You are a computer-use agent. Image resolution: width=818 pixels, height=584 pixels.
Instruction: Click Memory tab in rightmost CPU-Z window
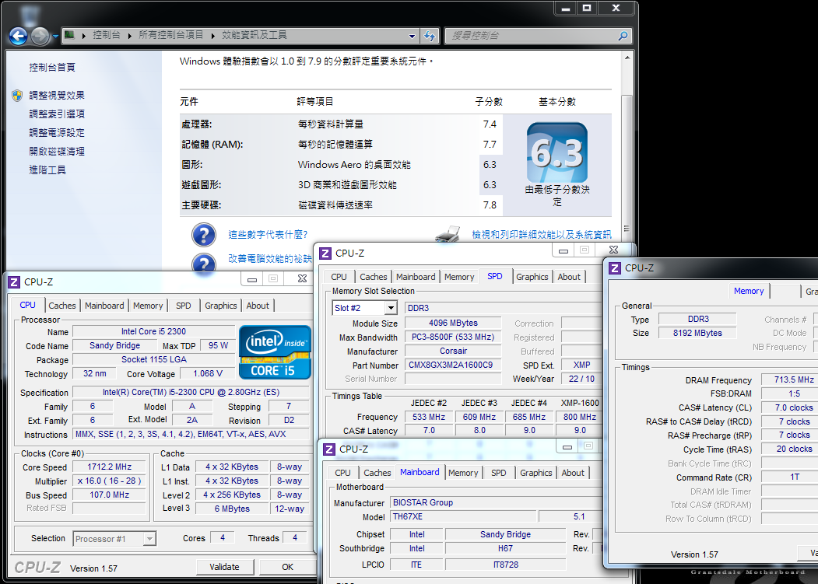(x=749, y=291)
